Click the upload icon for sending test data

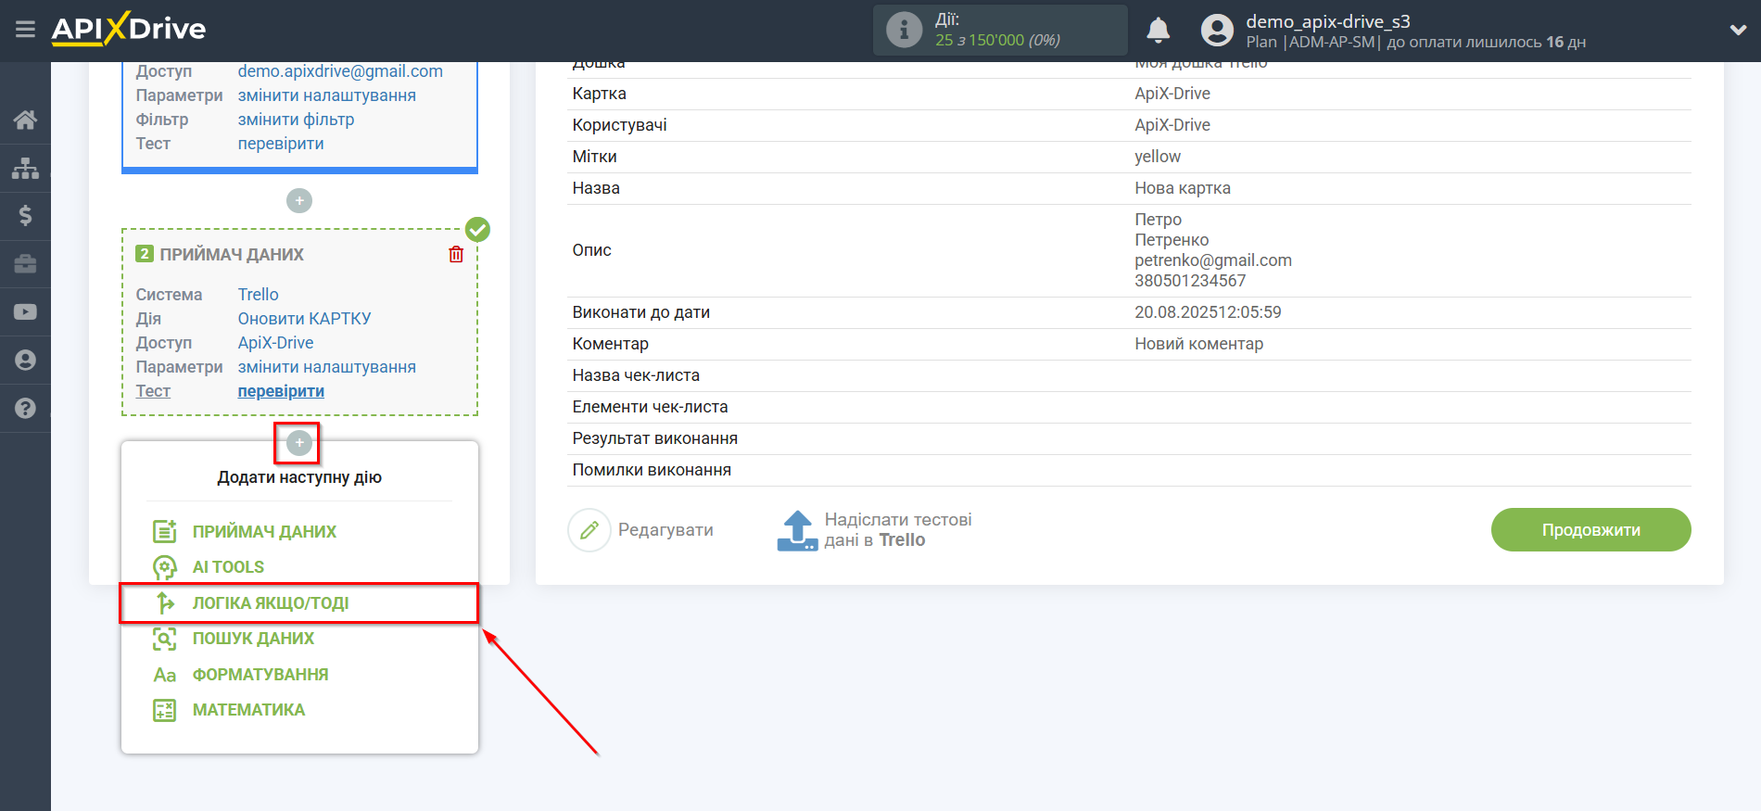pos(797,530)
